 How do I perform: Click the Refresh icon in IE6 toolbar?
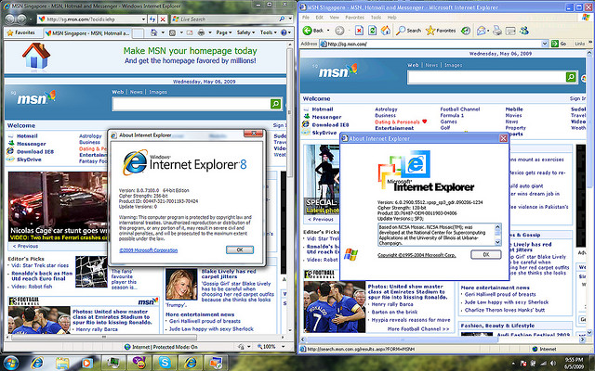(372, 31)
